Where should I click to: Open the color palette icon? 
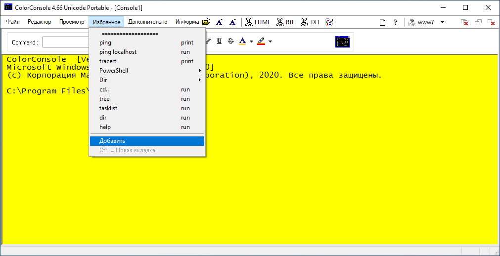(329, 22)
